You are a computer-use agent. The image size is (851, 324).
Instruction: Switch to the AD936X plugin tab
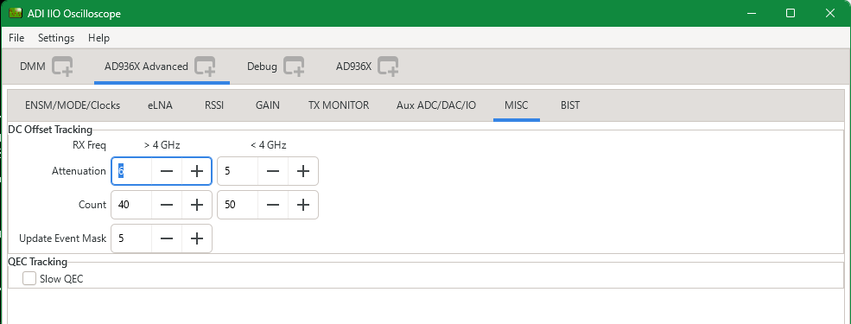click(354, 67)
